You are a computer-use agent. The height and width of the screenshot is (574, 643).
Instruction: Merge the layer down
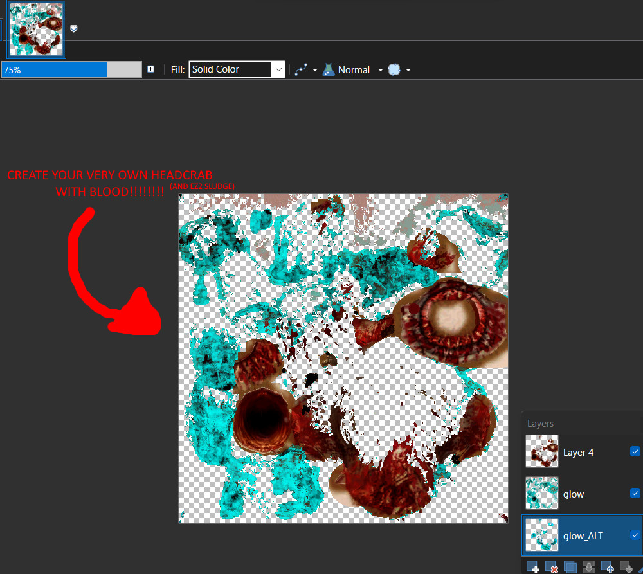590,566
